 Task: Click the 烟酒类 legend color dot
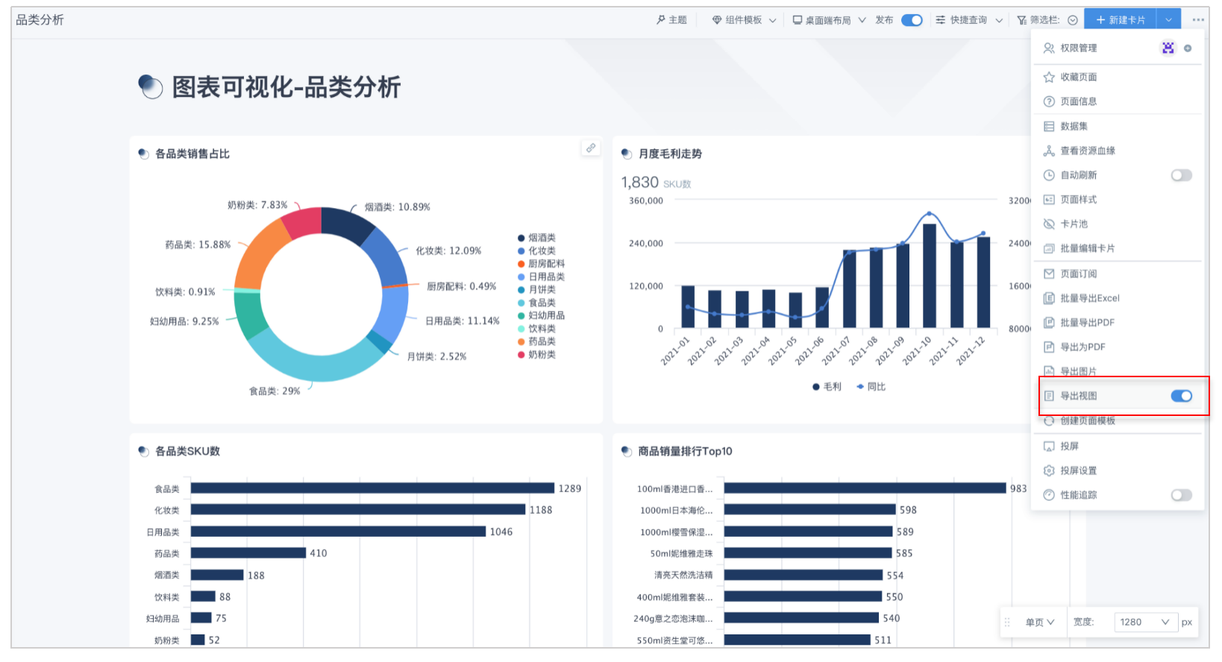(x=521, y=238)
